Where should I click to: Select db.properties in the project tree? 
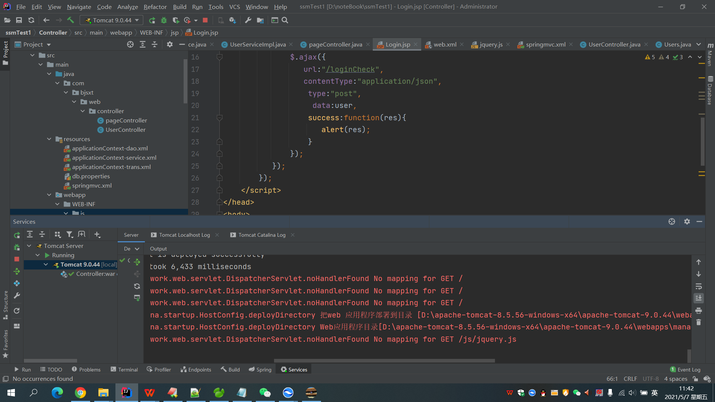[91, 176]
